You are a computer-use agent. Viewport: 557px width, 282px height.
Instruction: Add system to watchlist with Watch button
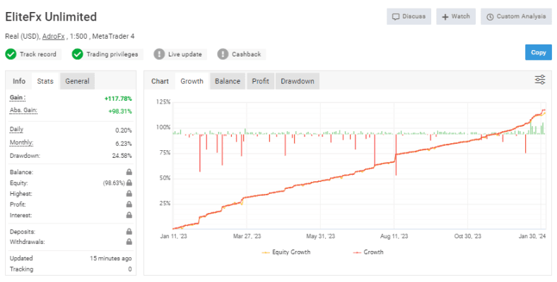[456, 16]
